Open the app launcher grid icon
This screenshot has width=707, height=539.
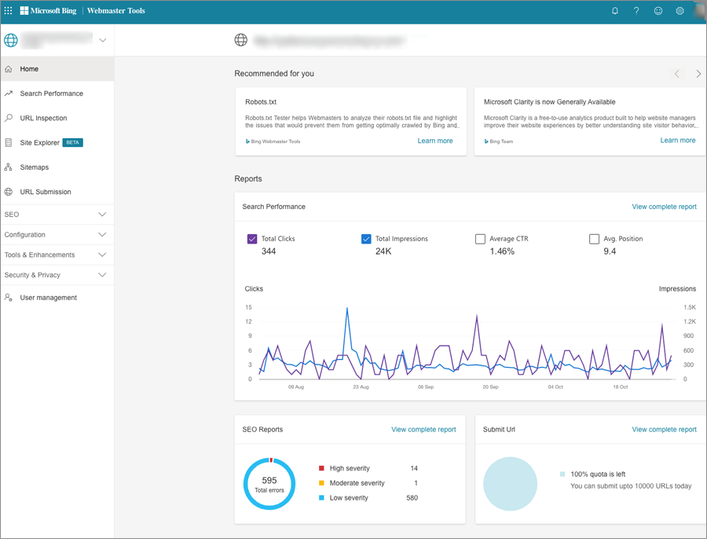(x=8, y=10)
